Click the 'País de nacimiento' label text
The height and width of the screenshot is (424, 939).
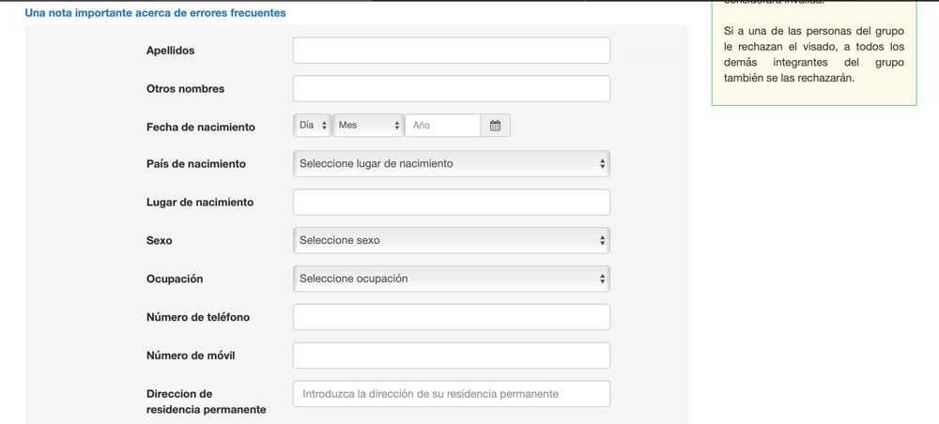click(x=196, y=164)
